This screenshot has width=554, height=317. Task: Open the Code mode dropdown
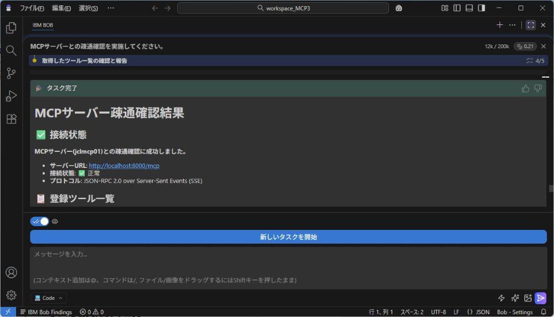[48, 298]
